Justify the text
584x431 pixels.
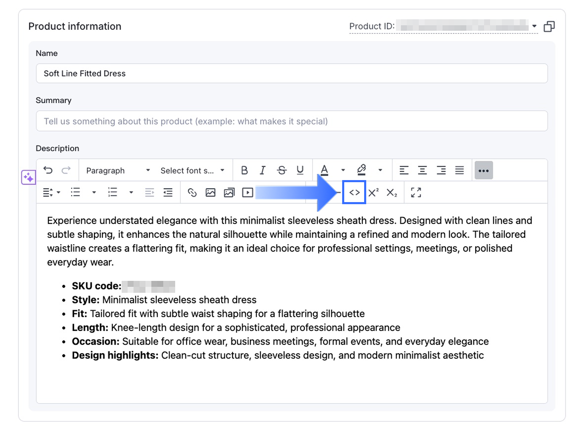[460, 170]
